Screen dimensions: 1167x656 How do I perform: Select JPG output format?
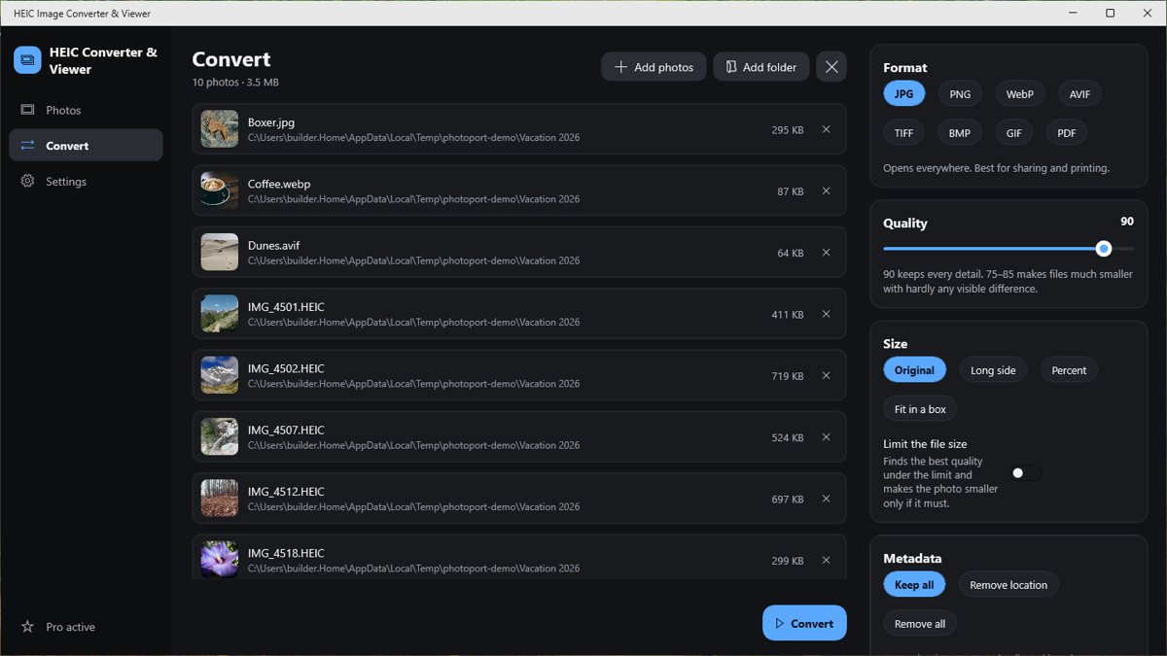coord(904,94)
